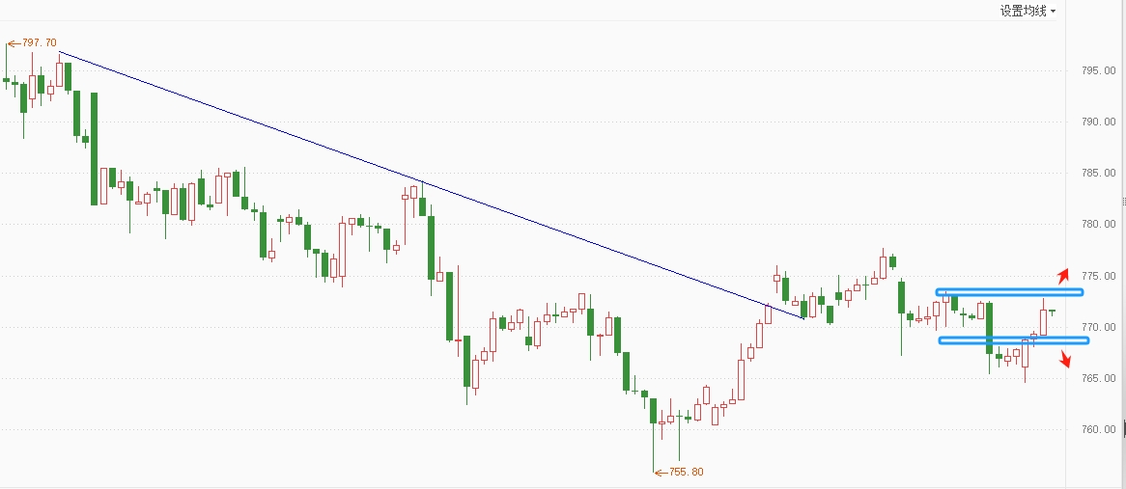Click the red upward arrow annotation
Viewport: 1126px width, 489px height.
click(x=1062, y=275)
